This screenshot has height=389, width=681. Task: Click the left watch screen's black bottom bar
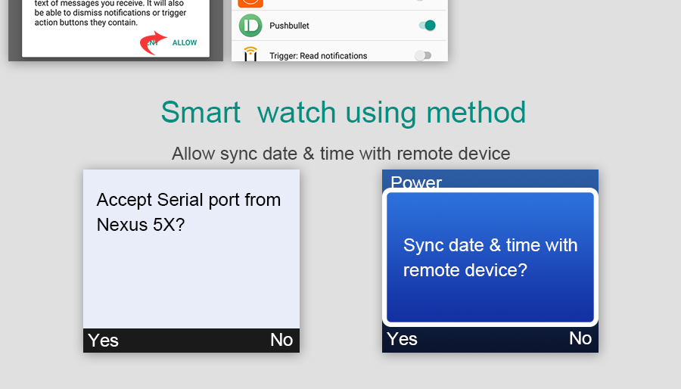coord(191,341)
